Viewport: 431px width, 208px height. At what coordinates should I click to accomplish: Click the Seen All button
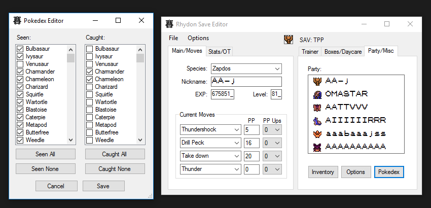[x=45, y=154]
